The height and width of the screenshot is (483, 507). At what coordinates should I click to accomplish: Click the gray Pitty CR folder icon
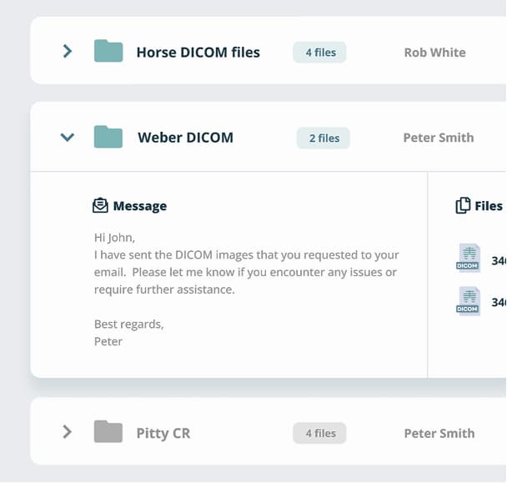(108, 432)
